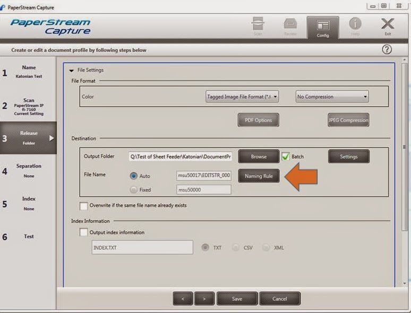Click the next step > button
The height and width of the screenshot is (313, 411).
point(204,299)
